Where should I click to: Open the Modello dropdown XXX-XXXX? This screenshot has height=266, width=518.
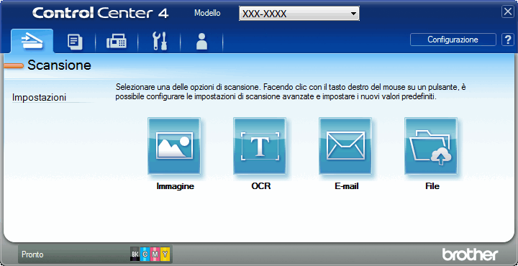(x=299, y=14)
